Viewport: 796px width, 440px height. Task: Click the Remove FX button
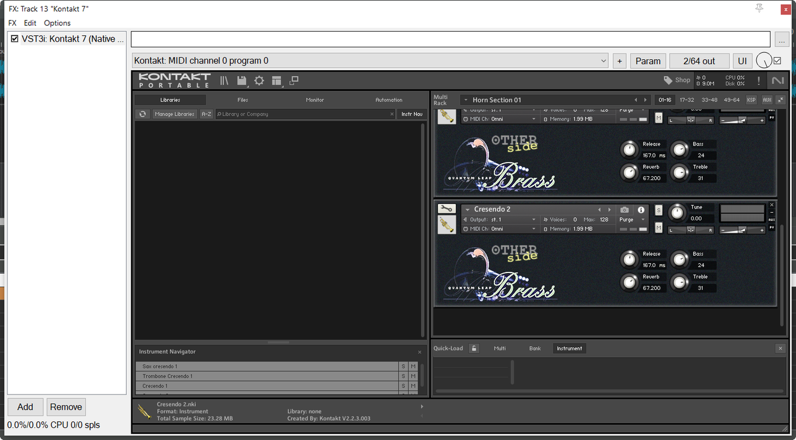tap(66, 407)
